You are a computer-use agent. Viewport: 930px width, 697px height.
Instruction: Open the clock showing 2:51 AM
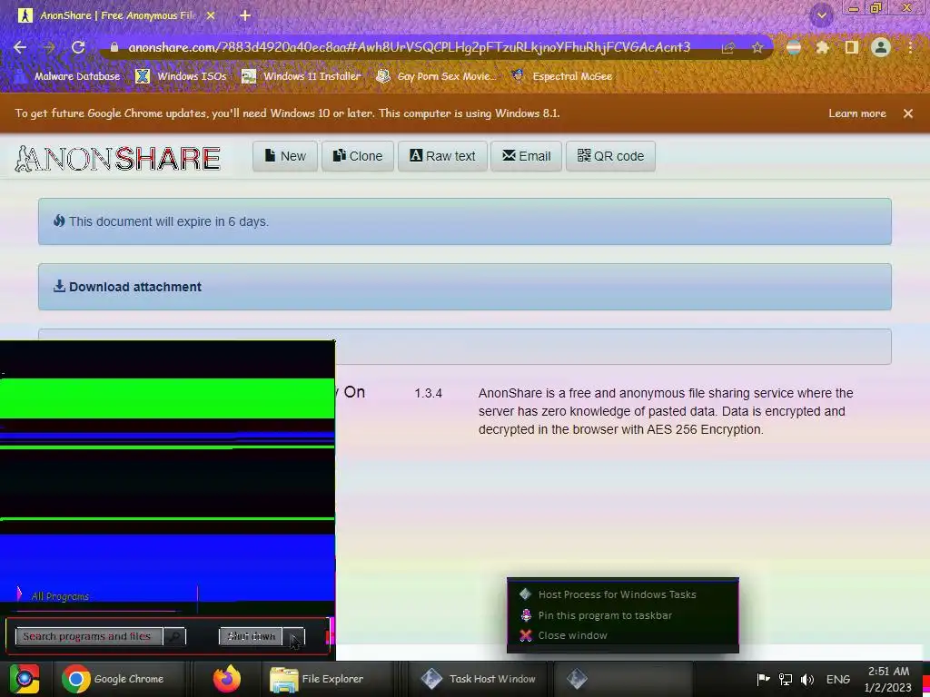(888, 679)
